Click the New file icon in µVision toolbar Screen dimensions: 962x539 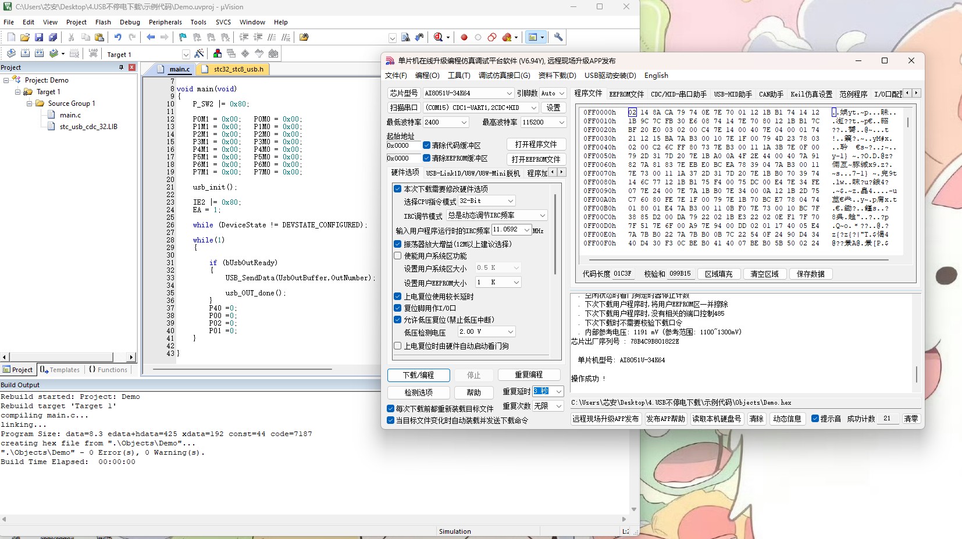11,37
